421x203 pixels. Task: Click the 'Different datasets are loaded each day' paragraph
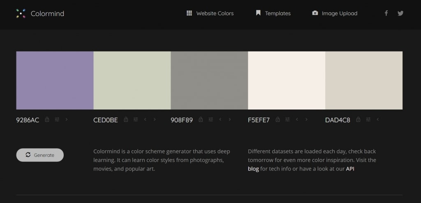tap(312, 160)
